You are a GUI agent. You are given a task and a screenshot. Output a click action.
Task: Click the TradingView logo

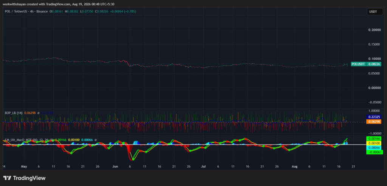pyautogui.click(x=25, y=178)
